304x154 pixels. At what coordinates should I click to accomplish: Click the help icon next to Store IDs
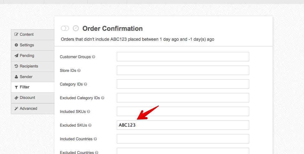(x=79, y=71)
